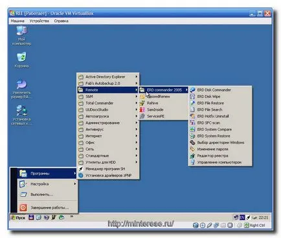Launch ERD Disk Commander

click(x=220, y=89)
